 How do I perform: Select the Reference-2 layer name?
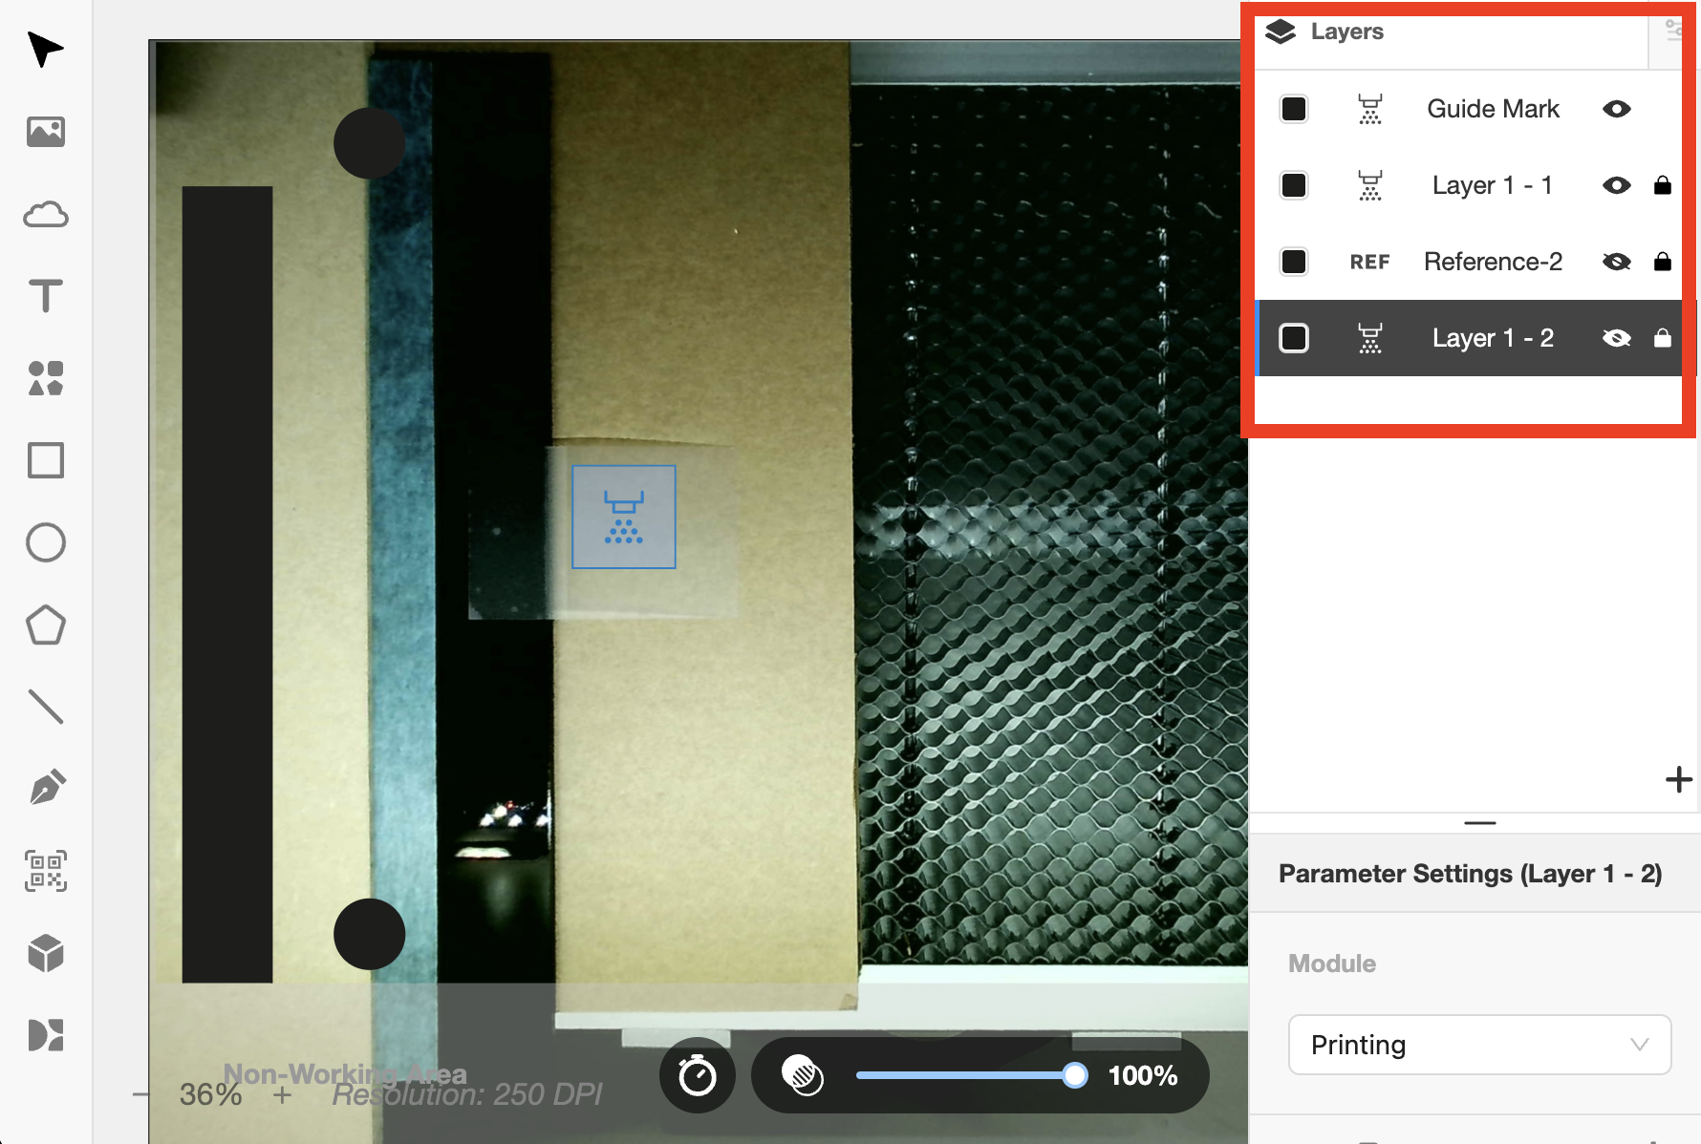pyautogui.click(x=1493, y=262)
